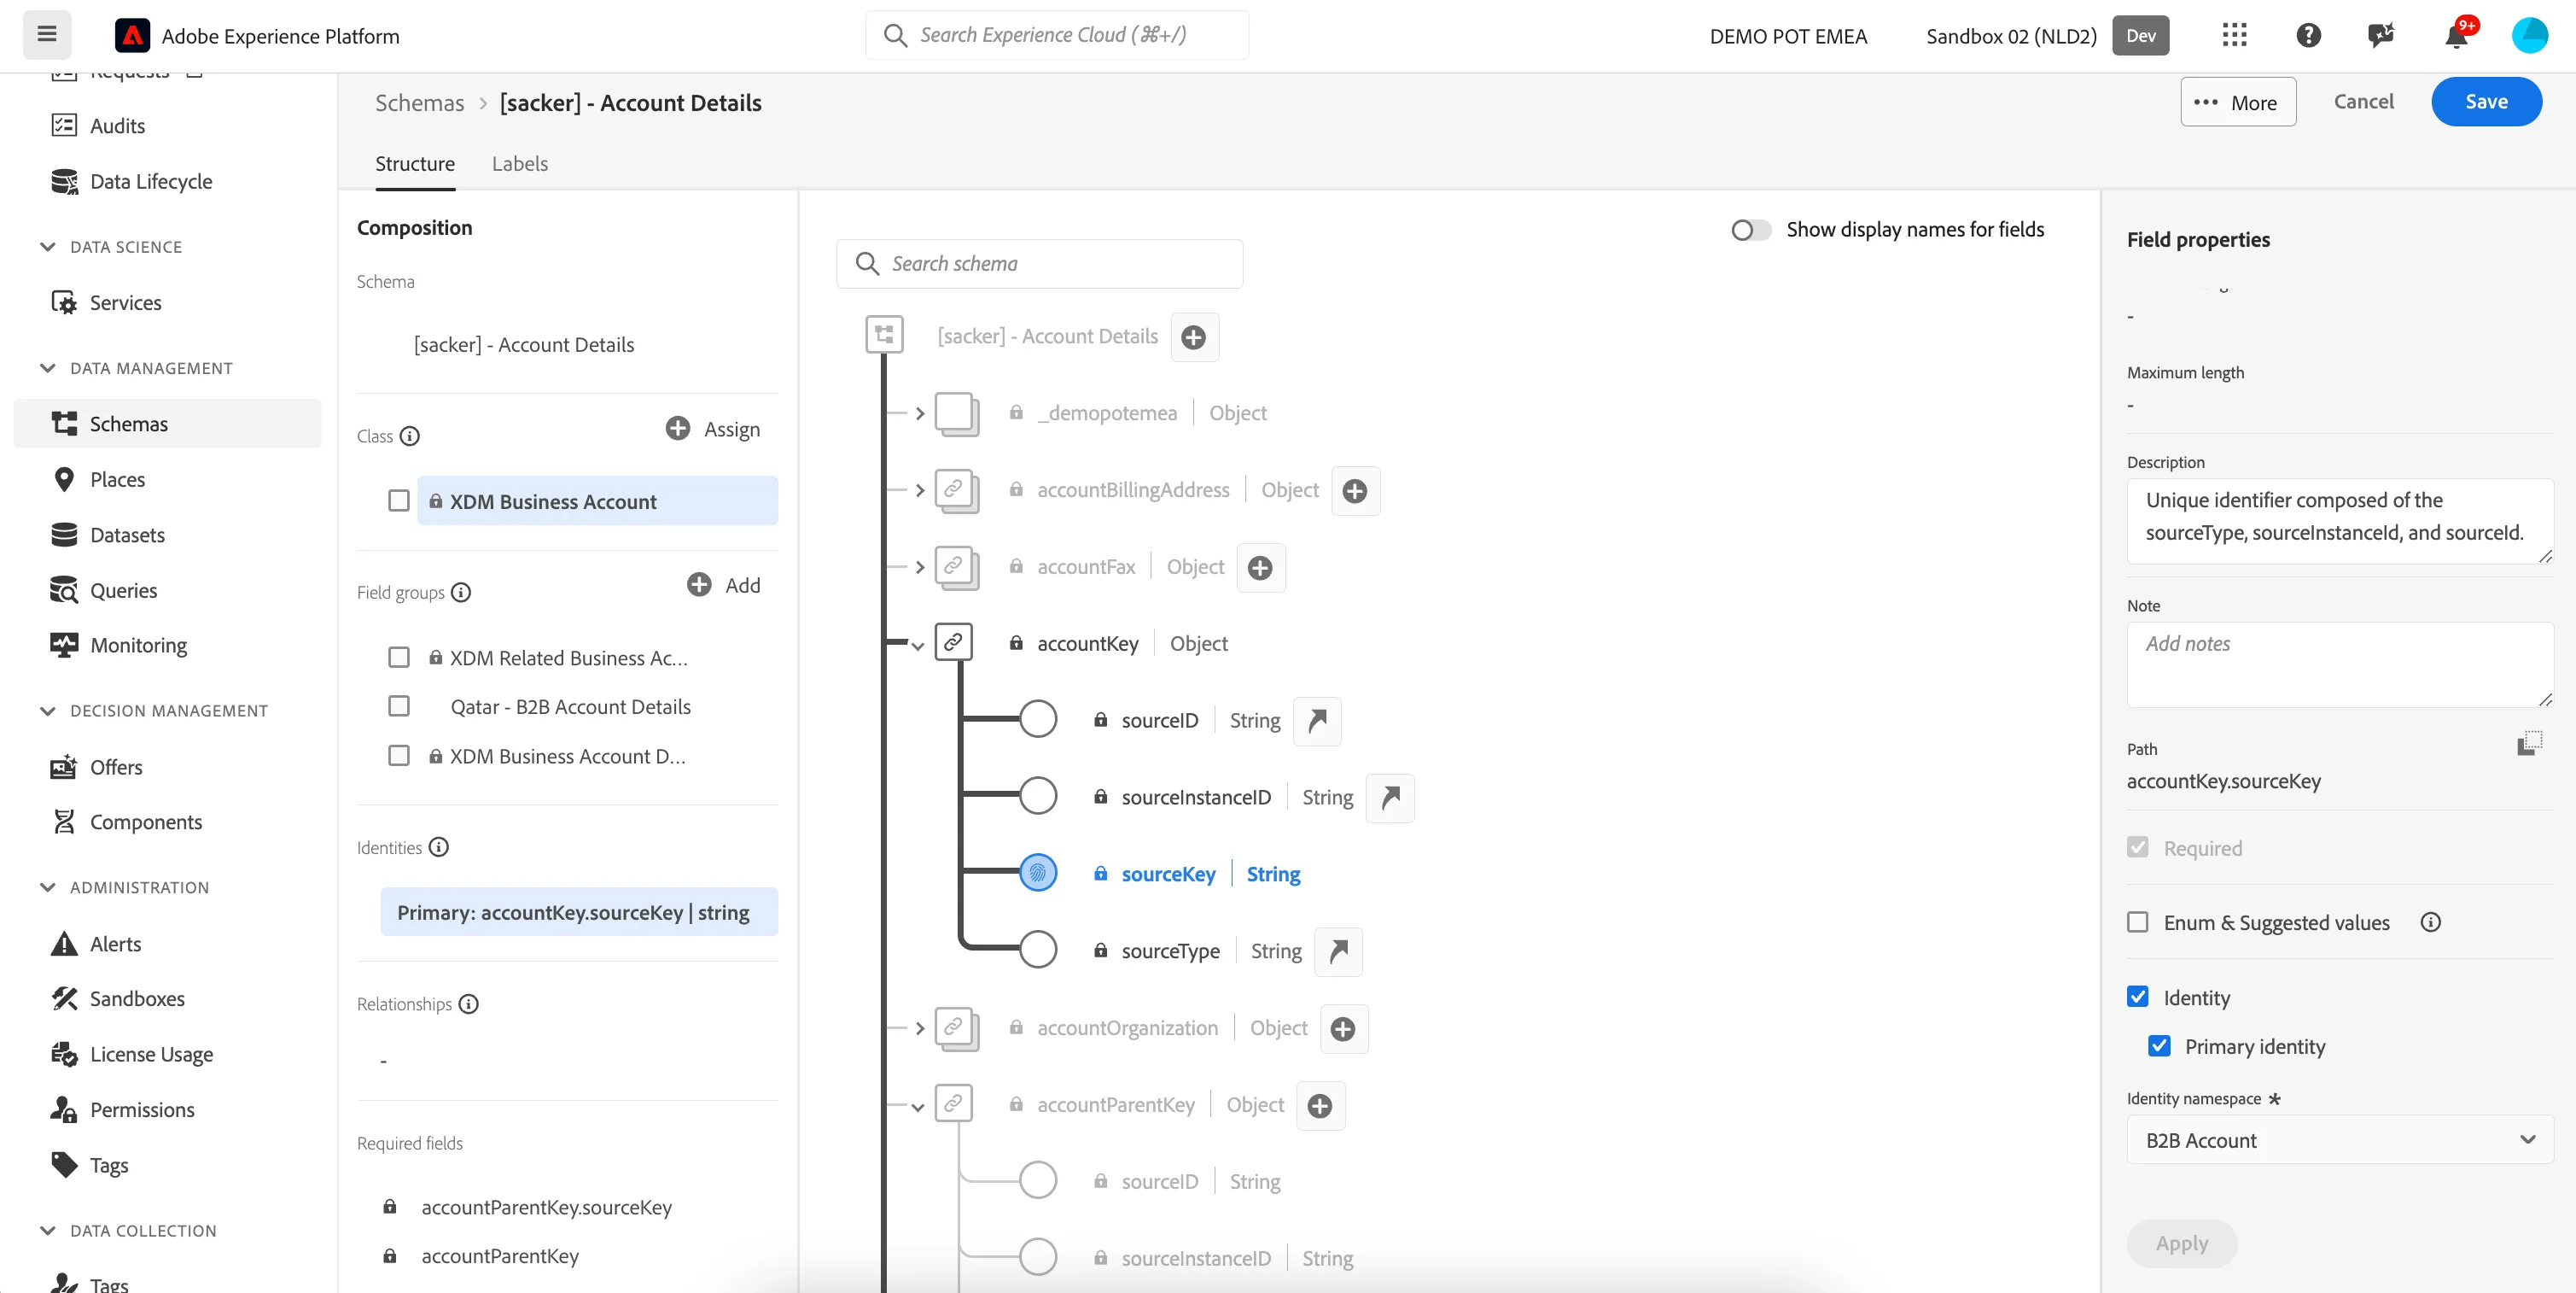Image resolution: width=2576 pixels, height=1293 pixels.
Task: Collapse the Administration sidebar section
Action: coord(47,887)
